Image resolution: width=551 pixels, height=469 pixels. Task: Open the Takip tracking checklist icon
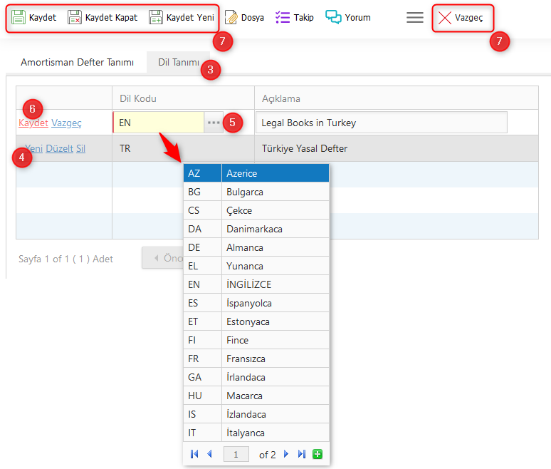pos(283,17)
